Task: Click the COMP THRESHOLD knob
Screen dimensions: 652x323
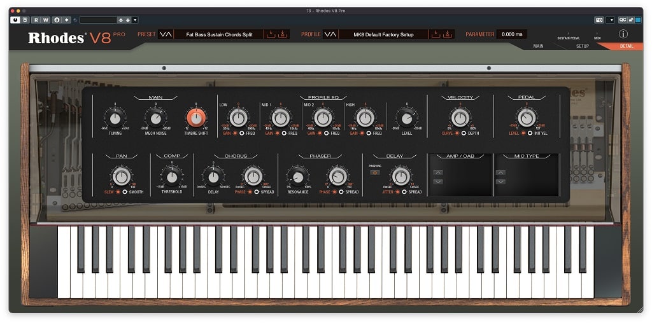Action: click(172, 177)
